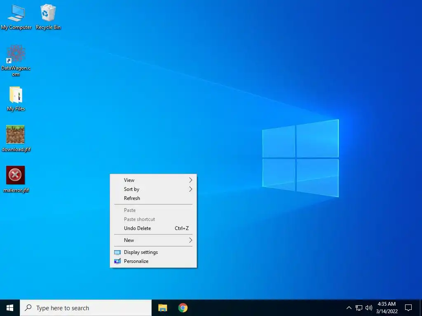The width and height of the screenshot is (422, 316).
Task: Expand the View submenu
Action: pyautogui.click(x=153, y=180)
